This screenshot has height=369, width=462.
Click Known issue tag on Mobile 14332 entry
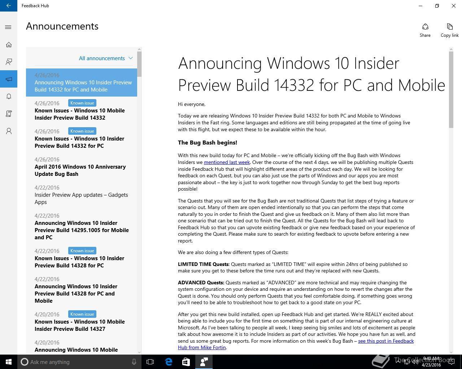click(x=82, y=103)
